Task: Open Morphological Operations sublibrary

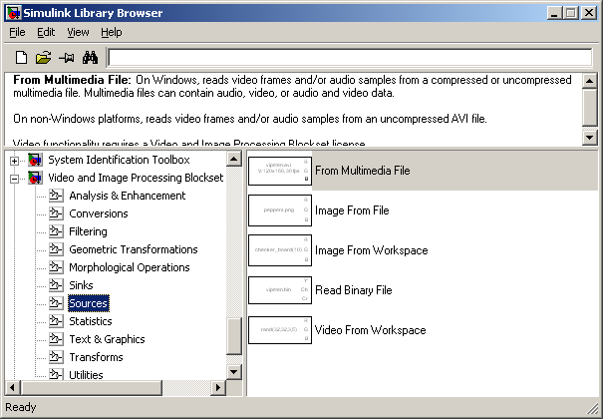Action: 130,267
